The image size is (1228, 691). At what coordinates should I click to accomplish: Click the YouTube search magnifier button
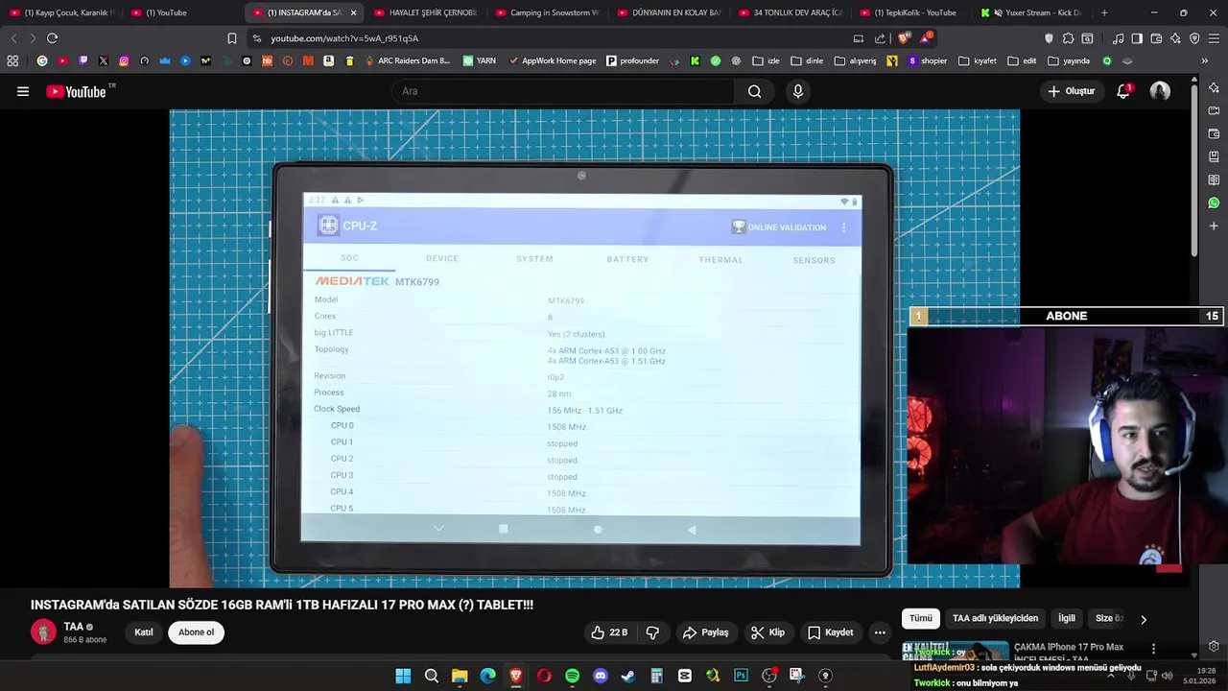point(755,91)
